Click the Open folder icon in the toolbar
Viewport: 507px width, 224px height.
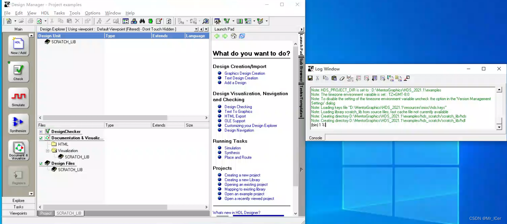21,21
